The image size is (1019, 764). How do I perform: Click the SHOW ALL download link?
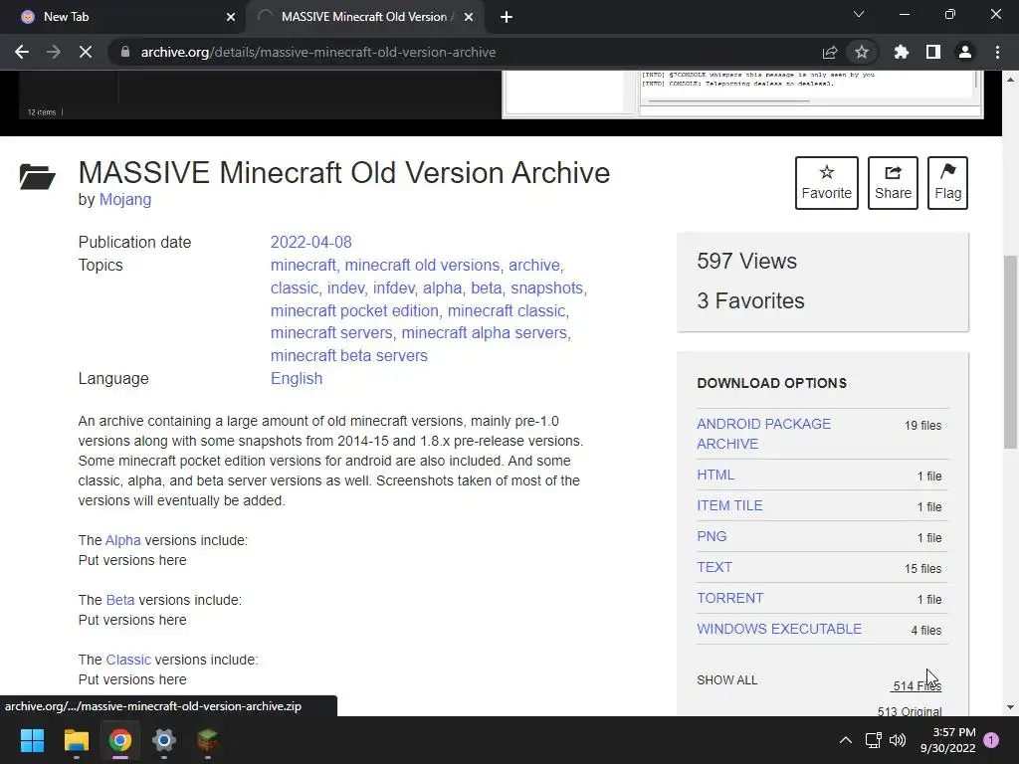point(727,680)
